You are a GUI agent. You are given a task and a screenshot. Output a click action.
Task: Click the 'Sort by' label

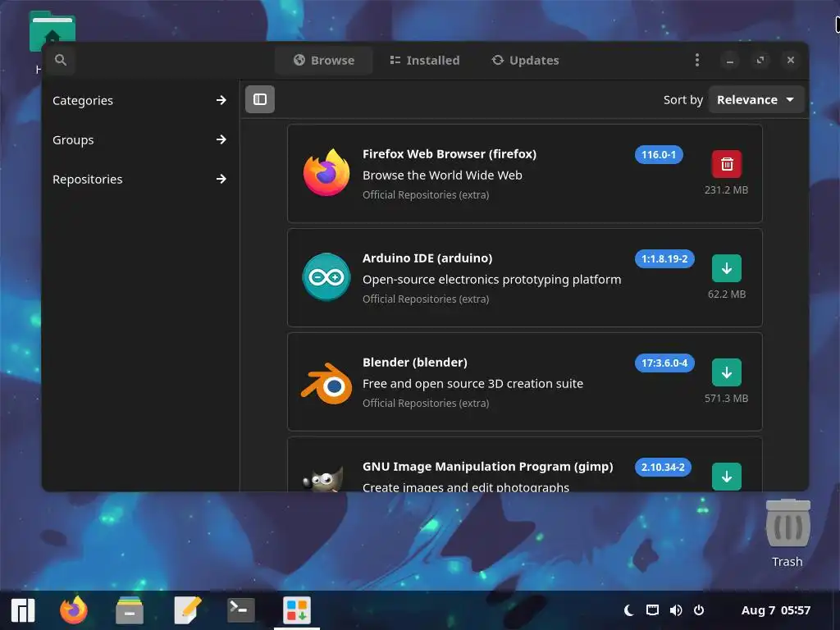tap(682, 100)
